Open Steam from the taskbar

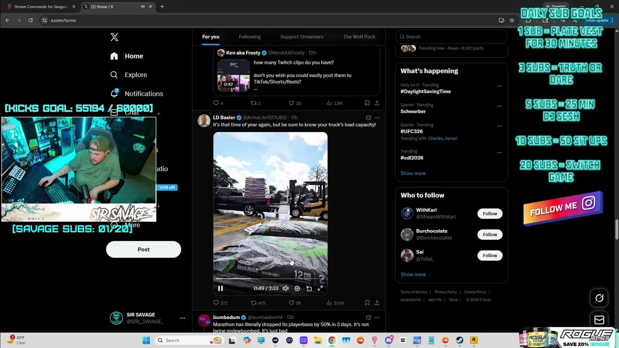pos(459,340)
